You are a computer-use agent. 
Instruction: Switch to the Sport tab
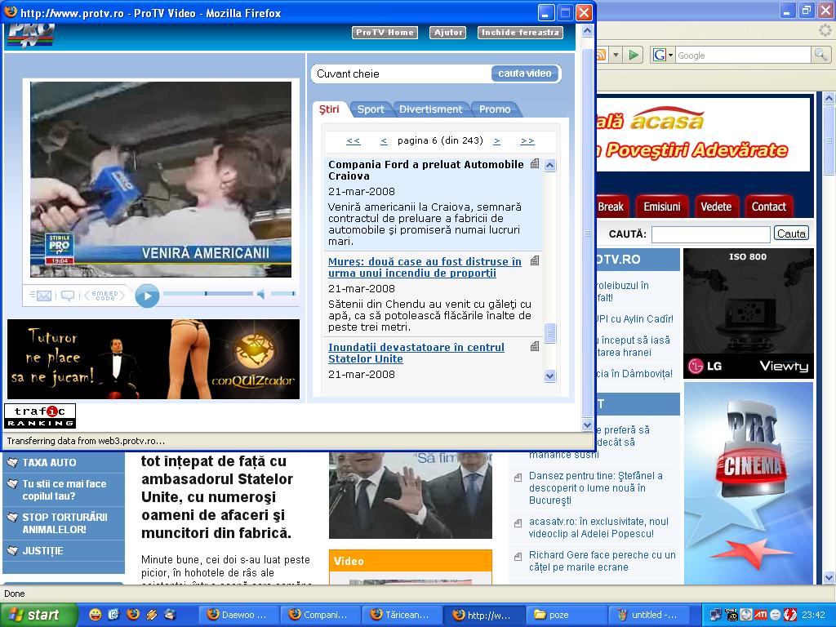(x=371, y=109)
